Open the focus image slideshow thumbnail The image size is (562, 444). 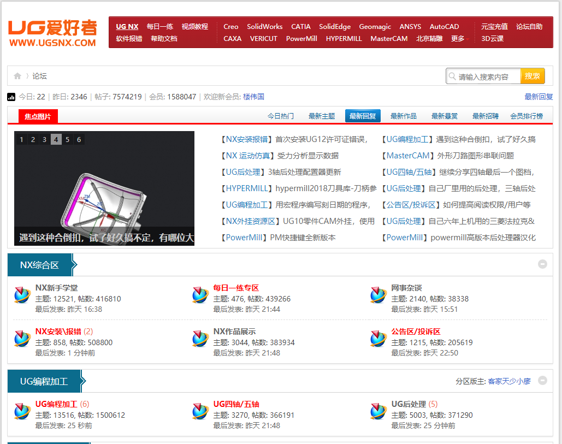point(104,188)
